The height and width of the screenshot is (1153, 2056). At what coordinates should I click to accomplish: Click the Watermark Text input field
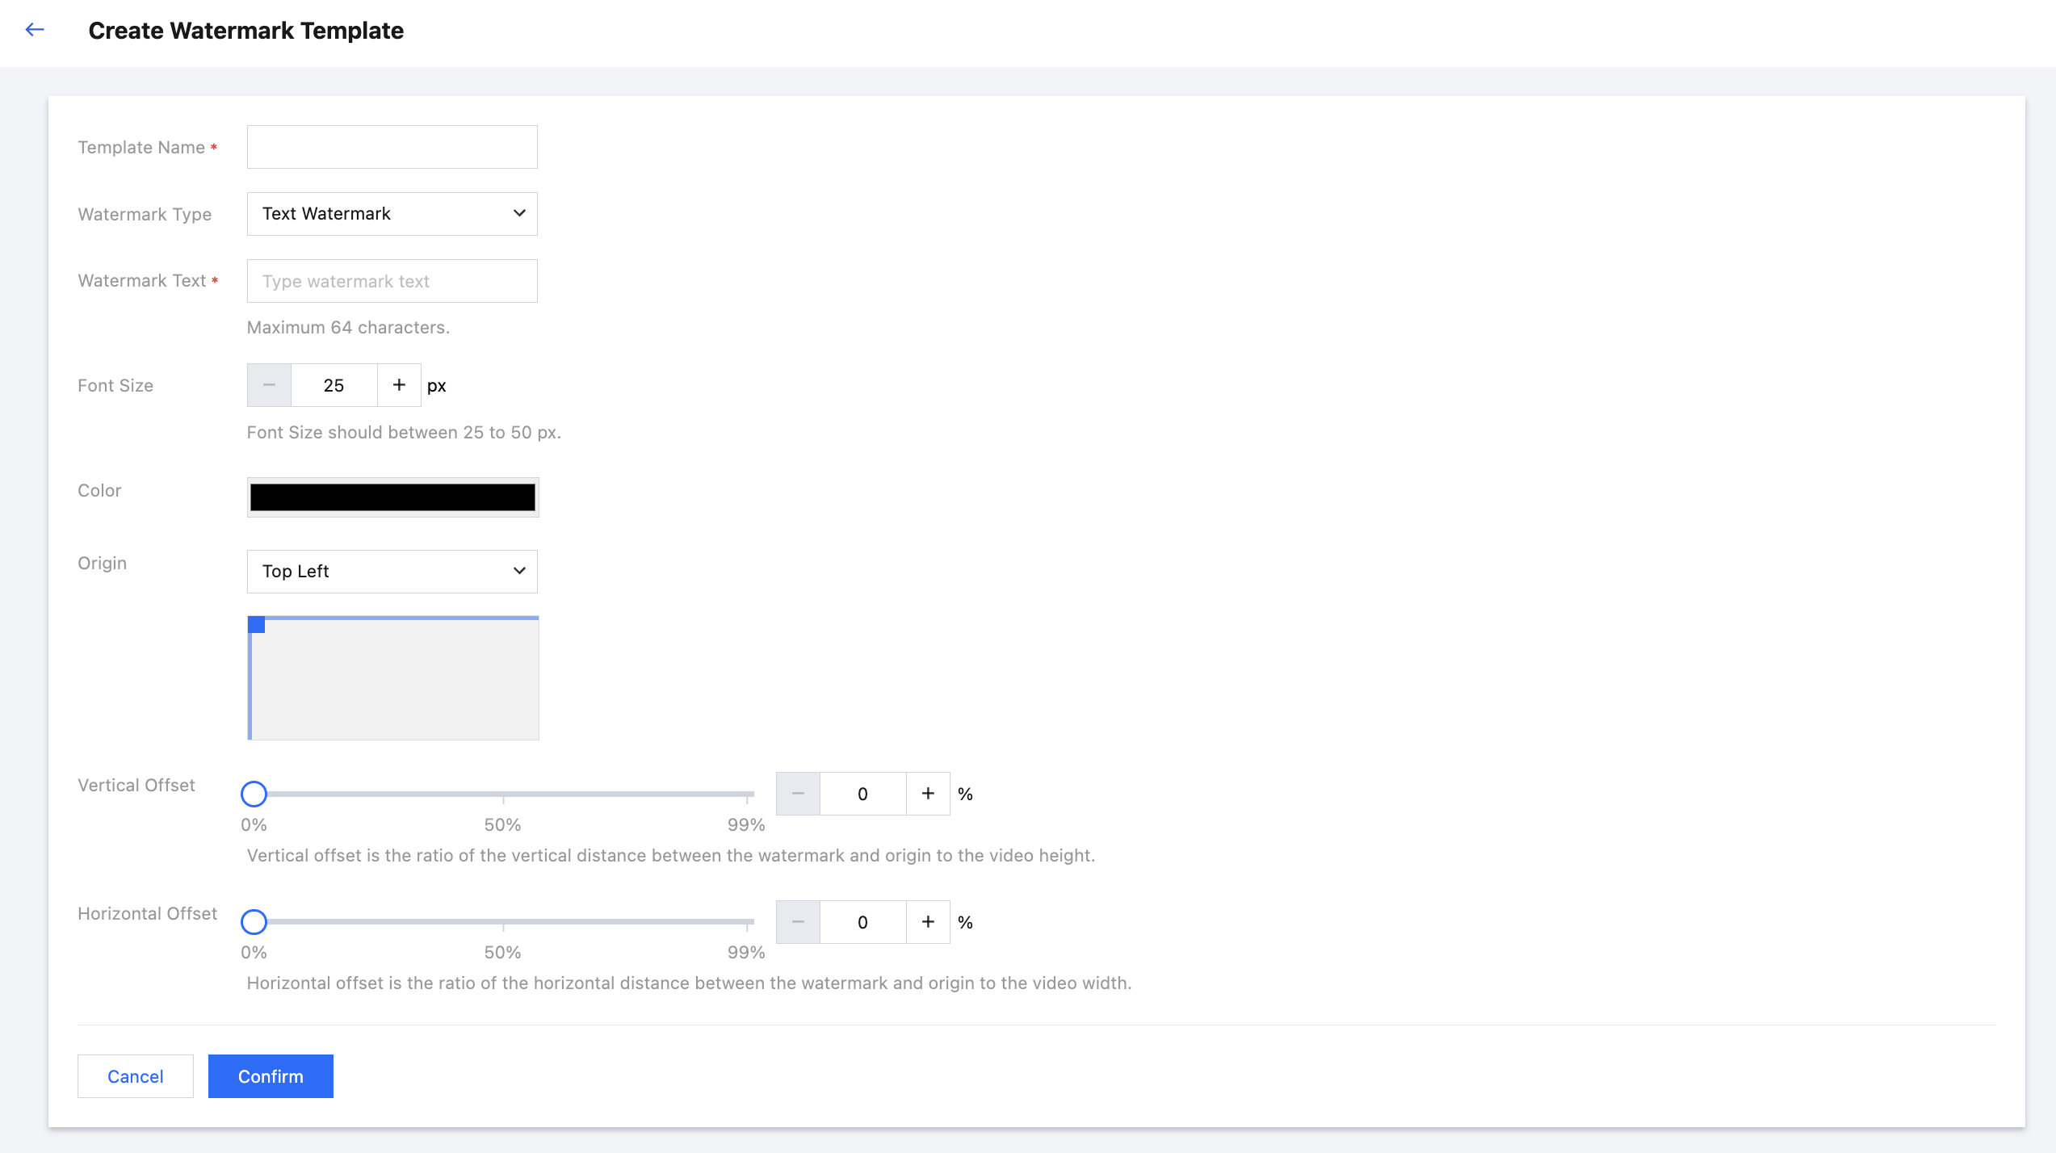392,281
